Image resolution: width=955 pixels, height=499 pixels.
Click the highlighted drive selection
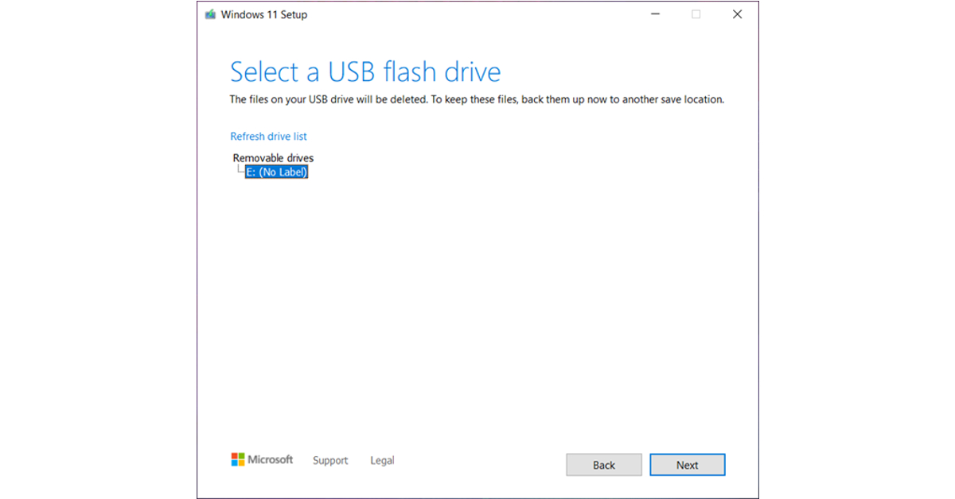click(x=277, y=172)
